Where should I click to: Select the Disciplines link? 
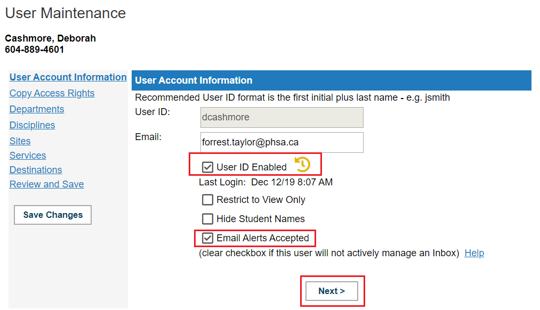pos(33,125)
